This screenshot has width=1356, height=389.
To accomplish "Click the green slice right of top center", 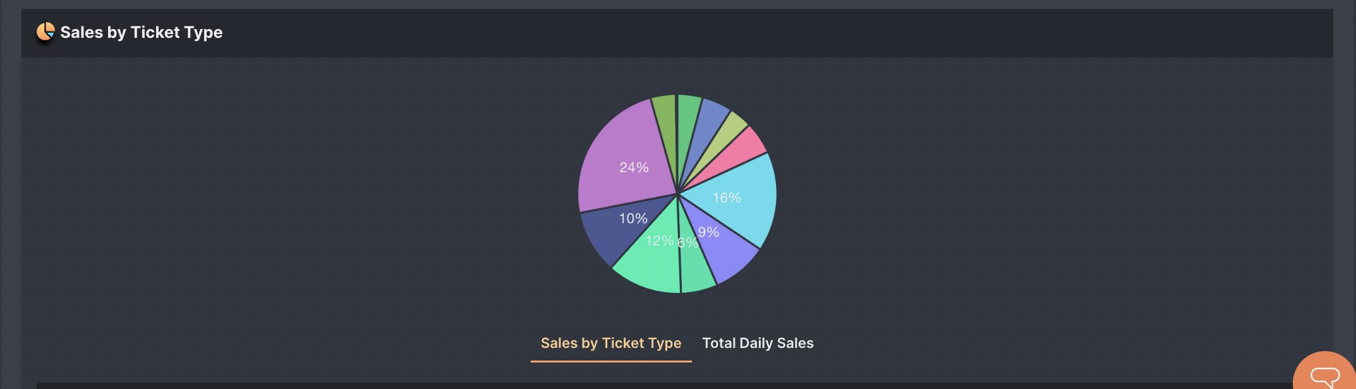I will [687, 117].
